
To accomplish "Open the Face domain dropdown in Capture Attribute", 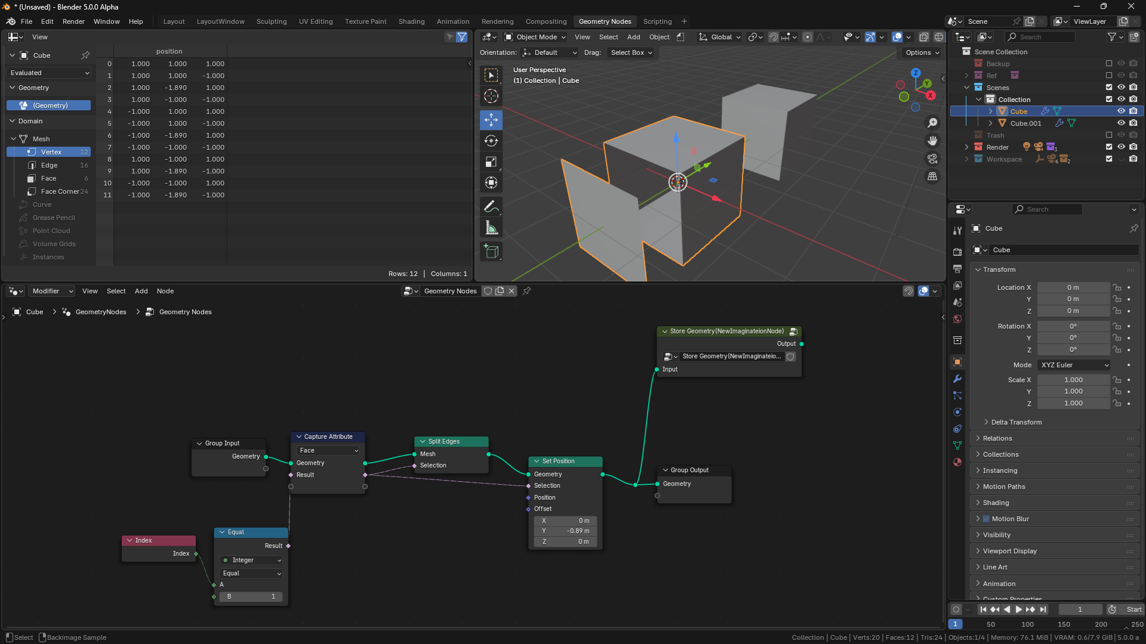I will [328, 450].
